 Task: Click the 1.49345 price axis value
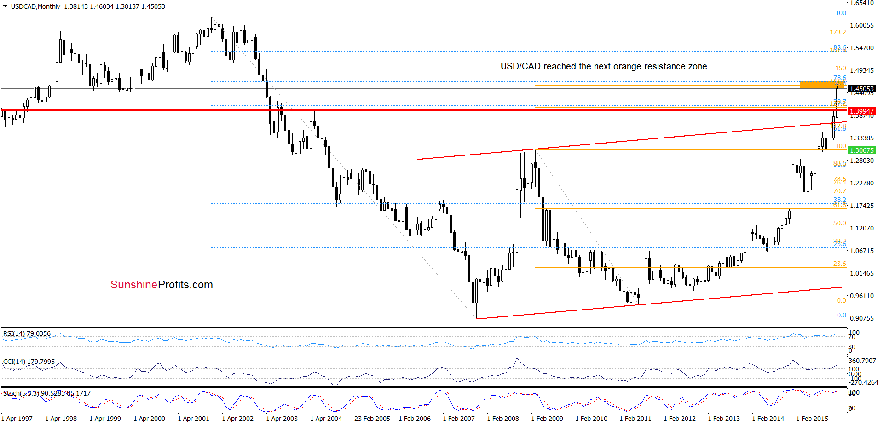point(862,70)
